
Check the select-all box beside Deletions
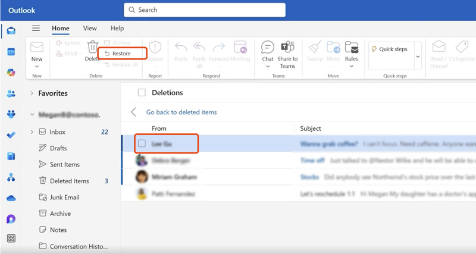[142, 93]
